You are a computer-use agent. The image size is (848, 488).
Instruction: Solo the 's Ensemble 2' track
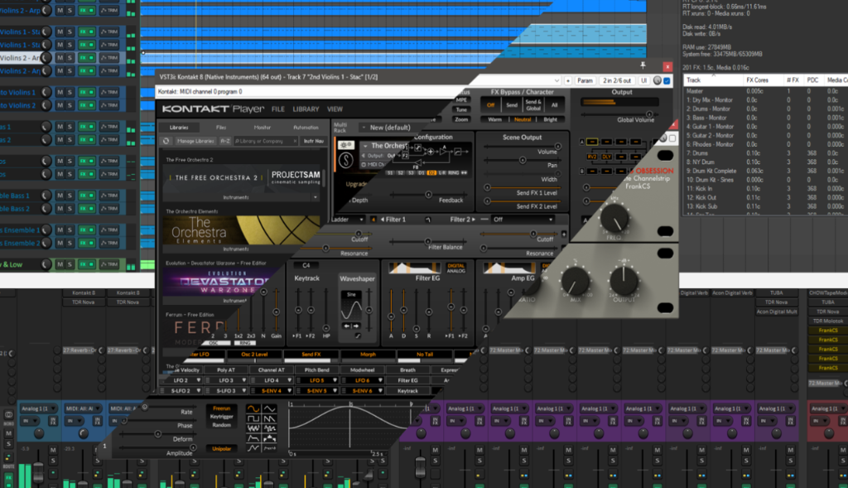point(70,243)
